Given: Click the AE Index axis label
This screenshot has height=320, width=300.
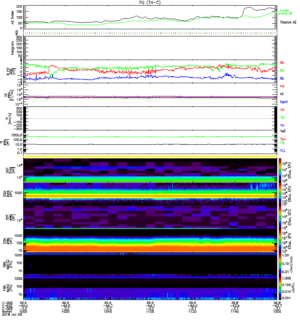Looking at the screenshot, I should pos(12,18).
